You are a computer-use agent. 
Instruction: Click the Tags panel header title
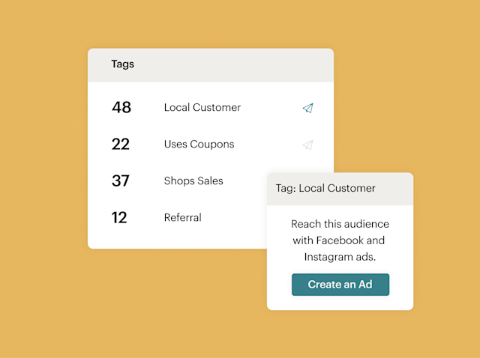coord(123,64)
